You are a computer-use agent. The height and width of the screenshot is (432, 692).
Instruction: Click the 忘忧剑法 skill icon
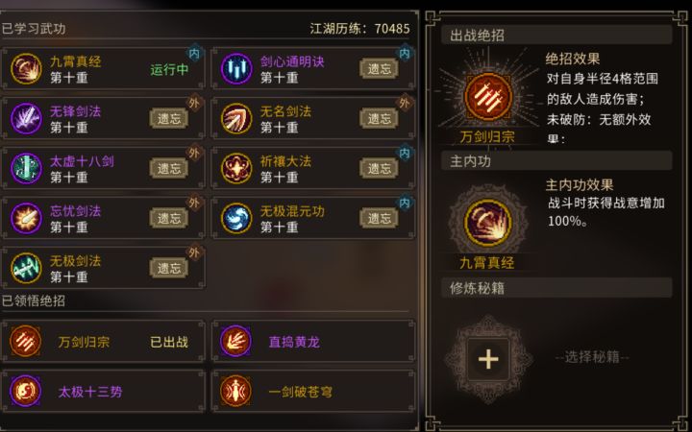[26, 218]
